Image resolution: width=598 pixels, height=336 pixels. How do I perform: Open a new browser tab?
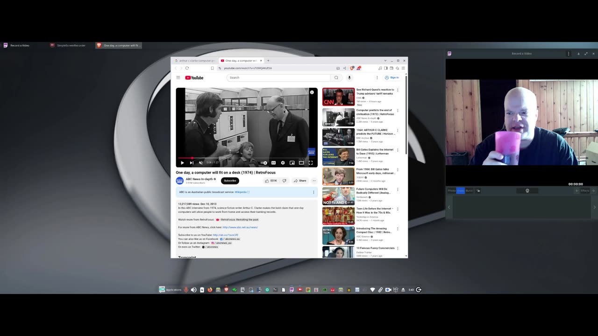tap(268, 61)
